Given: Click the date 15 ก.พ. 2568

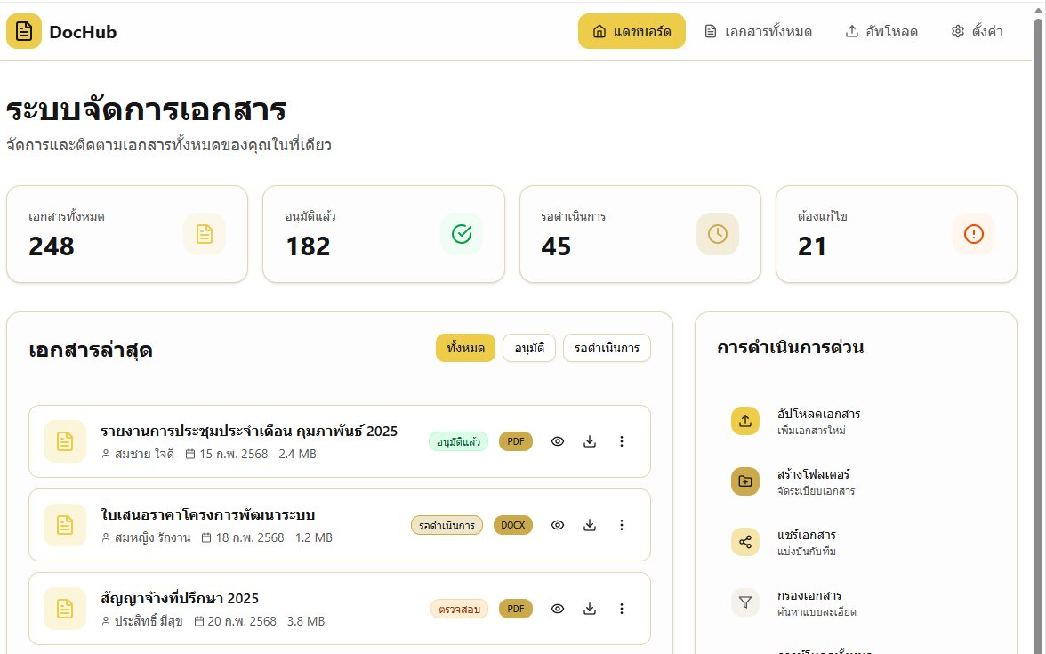Looking at the screenshot, I should [233, 454].
